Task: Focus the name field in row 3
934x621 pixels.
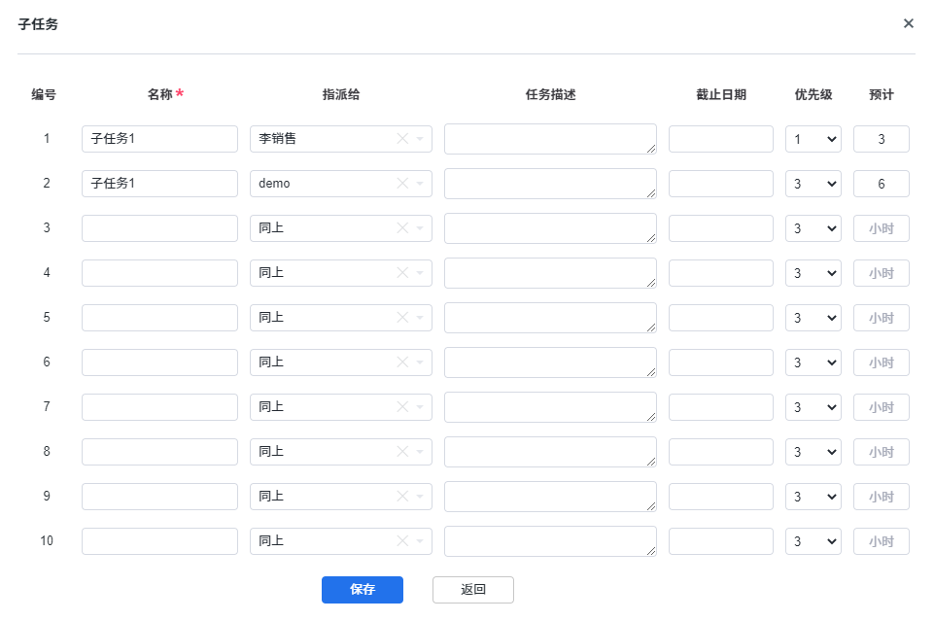Action: click(159, 228)
